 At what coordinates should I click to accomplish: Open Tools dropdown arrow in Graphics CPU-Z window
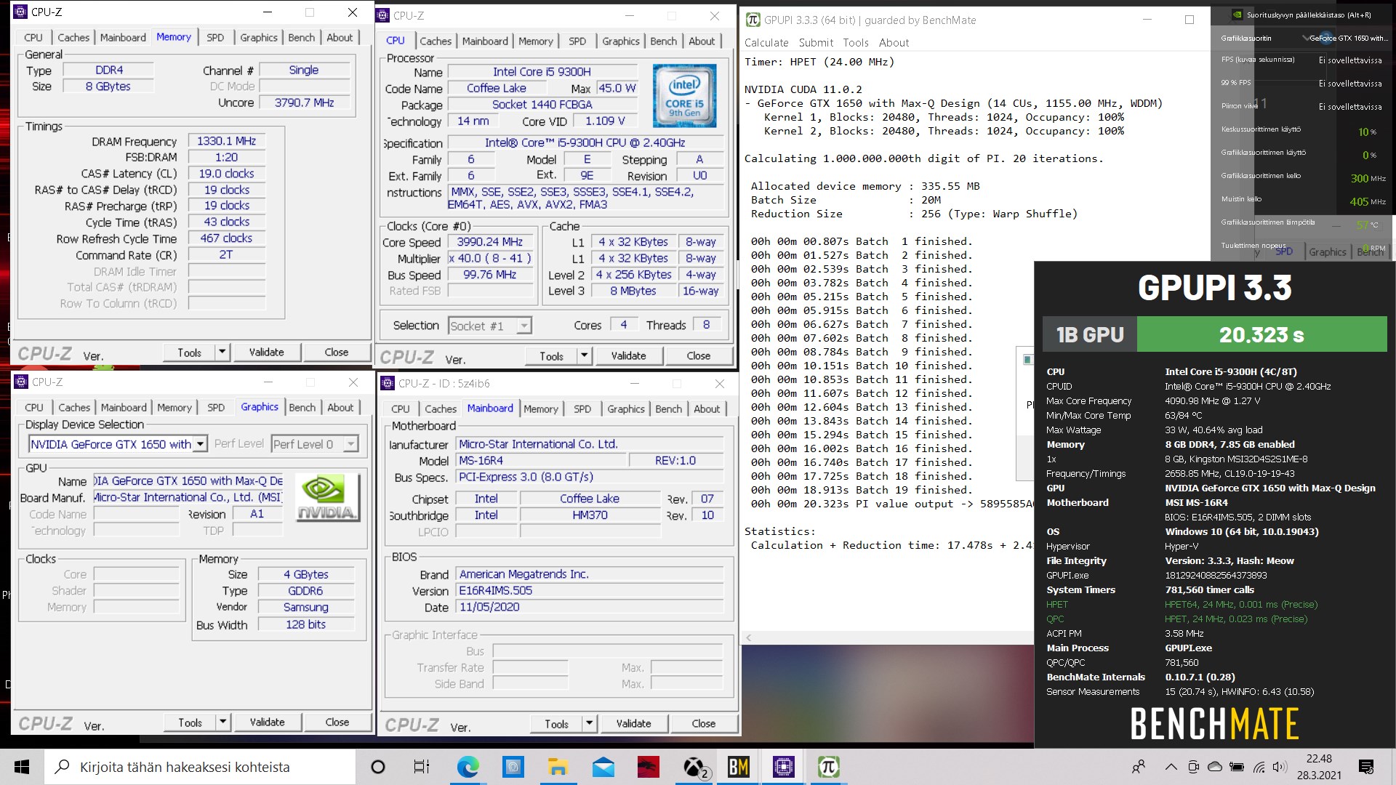point(223,722)
